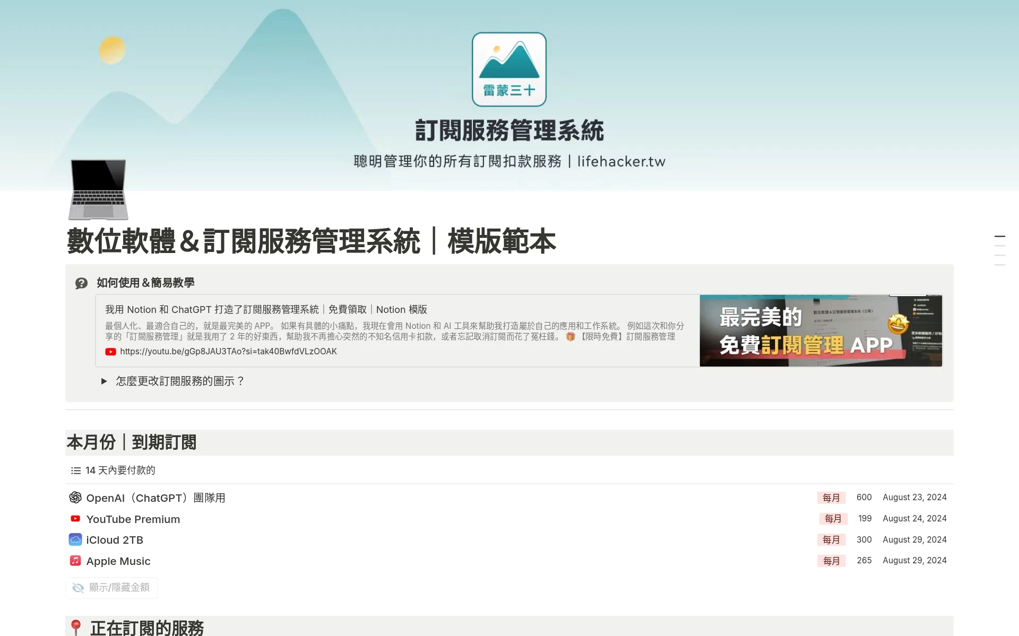Click the laptop page icon

tap(98, 189)
